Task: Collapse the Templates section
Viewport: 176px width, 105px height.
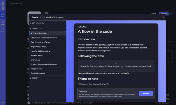Action: coord(47,28)
